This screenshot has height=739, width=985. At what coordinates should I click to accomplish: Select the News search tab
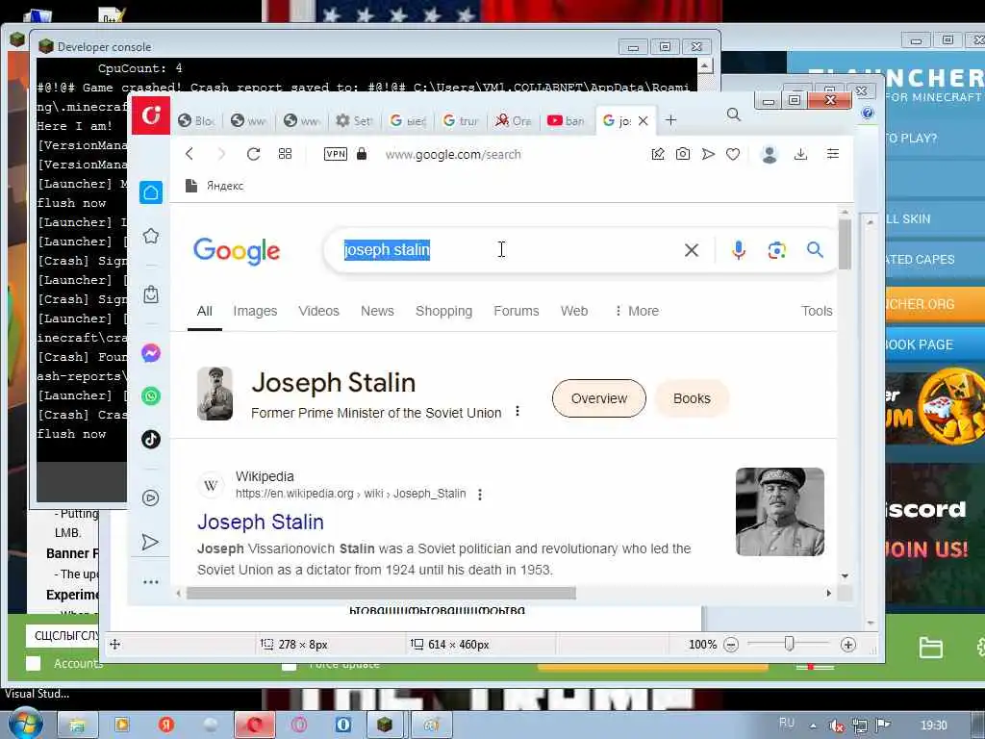pos(377,311)
